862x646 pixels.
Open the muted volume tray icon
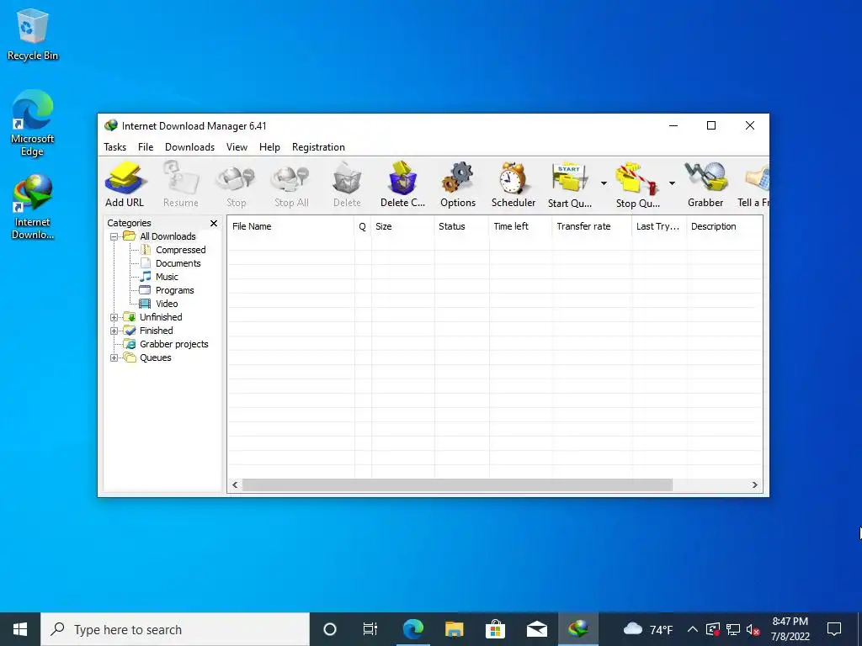tap(753, 629)
